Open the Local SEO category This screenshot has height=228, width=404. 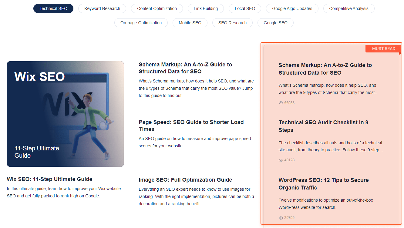[x=245, y=8]
